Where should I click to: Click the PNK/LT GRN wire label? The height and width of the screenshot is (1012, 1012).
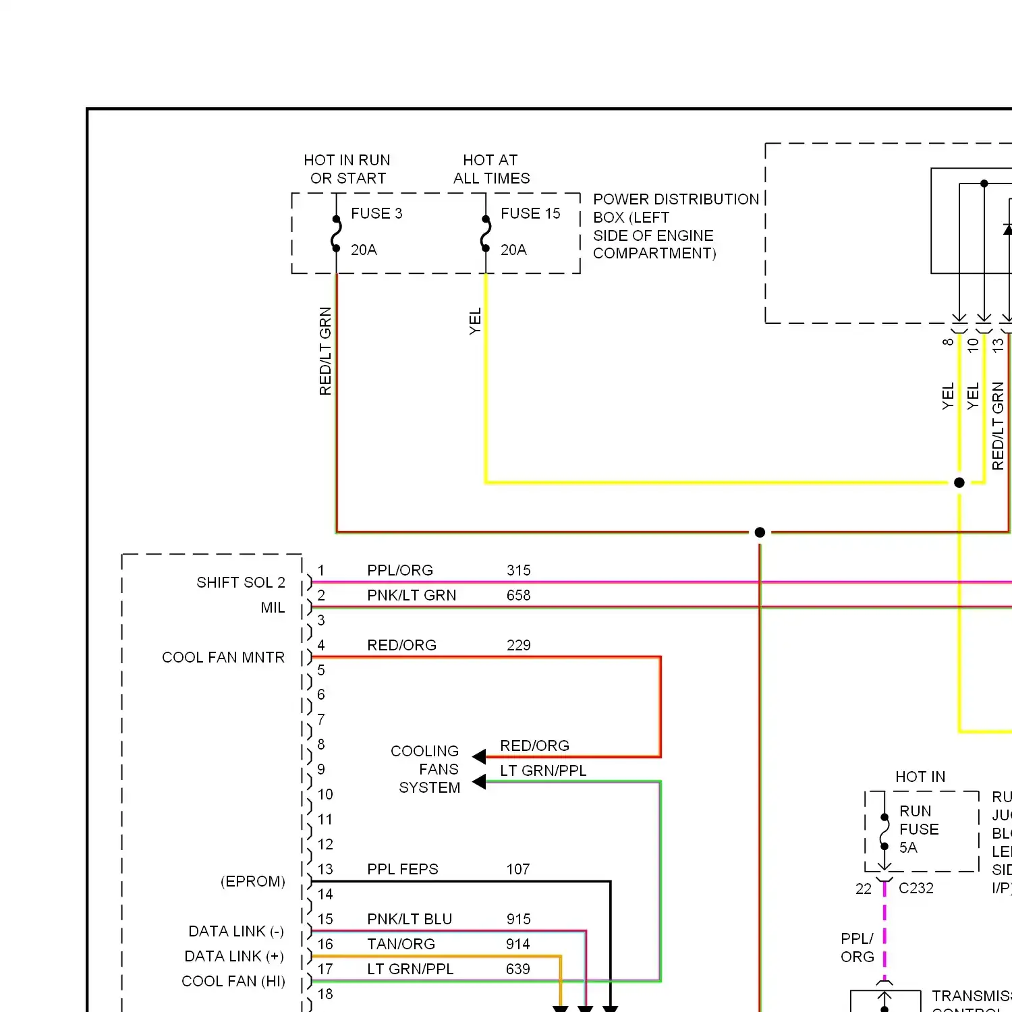point(412,596)
